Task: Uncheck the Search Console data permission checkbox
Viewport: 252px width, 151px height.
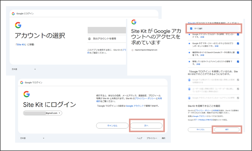Action: [x=238, y=53]
